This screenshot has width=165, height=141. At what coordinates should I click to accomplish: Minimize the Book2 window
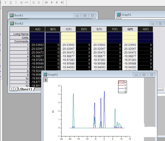click(153, 23)
